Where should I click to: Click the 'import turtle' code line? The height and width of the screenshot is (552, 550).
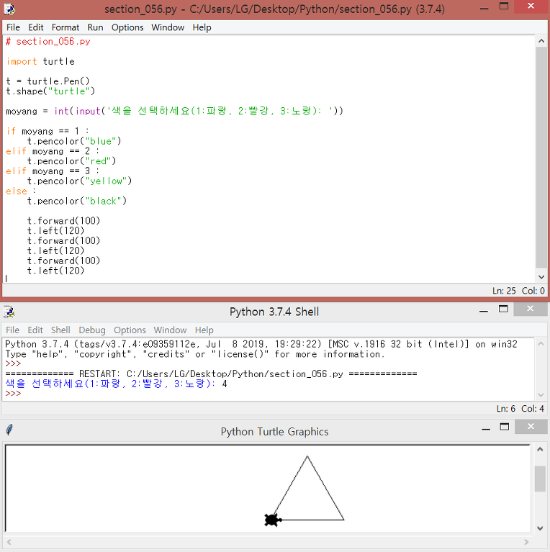point(40,62)
